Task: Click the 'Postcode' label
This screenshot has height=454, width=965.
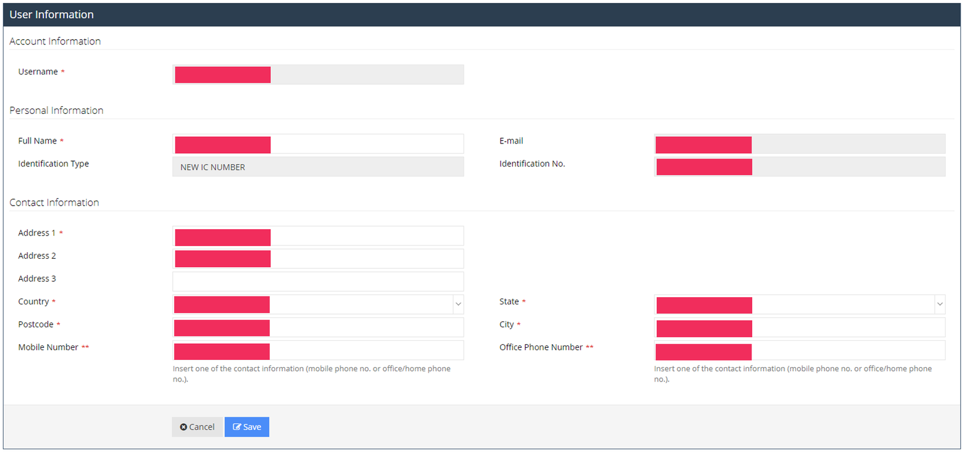Action: click(x=36, y=324)
